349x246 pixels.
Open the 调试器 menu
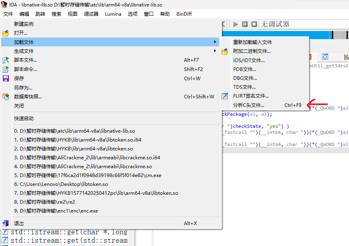91,14
